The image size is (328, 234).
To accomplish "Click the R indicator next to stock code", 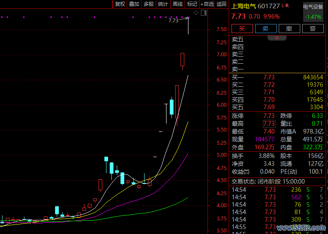I will click(x=287, y=5).
